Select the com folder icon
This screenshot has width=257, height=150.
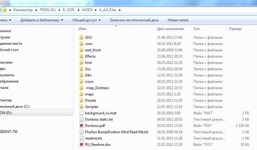point(81,44)
